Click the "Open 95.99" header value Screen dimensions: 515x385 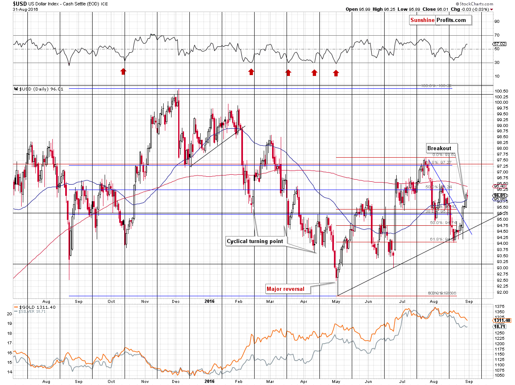tap(358, 9)
